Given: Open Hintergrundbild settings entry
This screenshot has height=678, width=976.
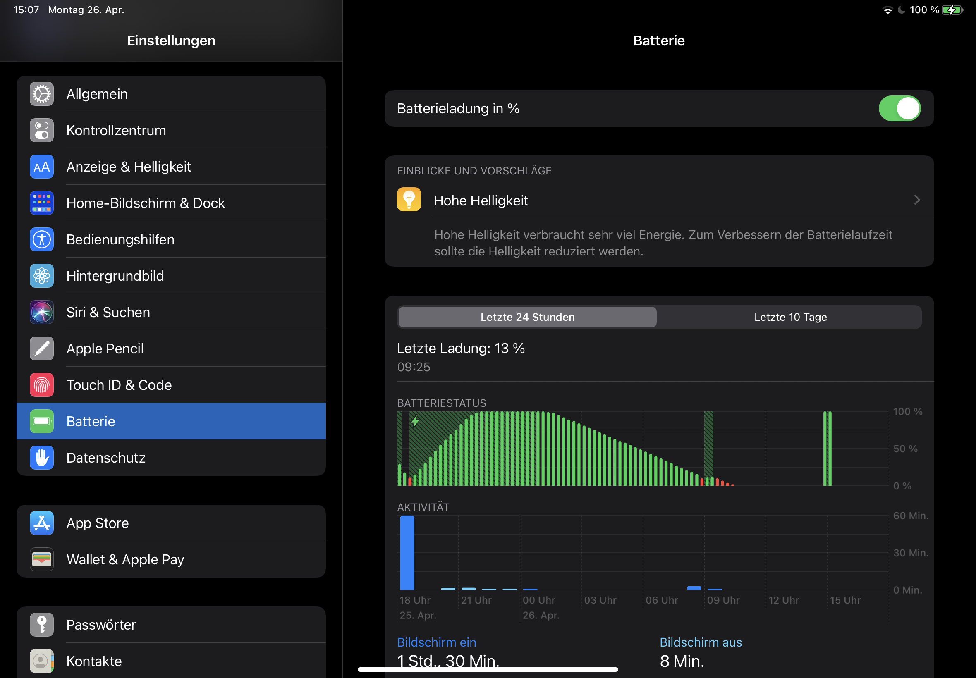Looking at the screenshot, I should (x=115, y=276).
